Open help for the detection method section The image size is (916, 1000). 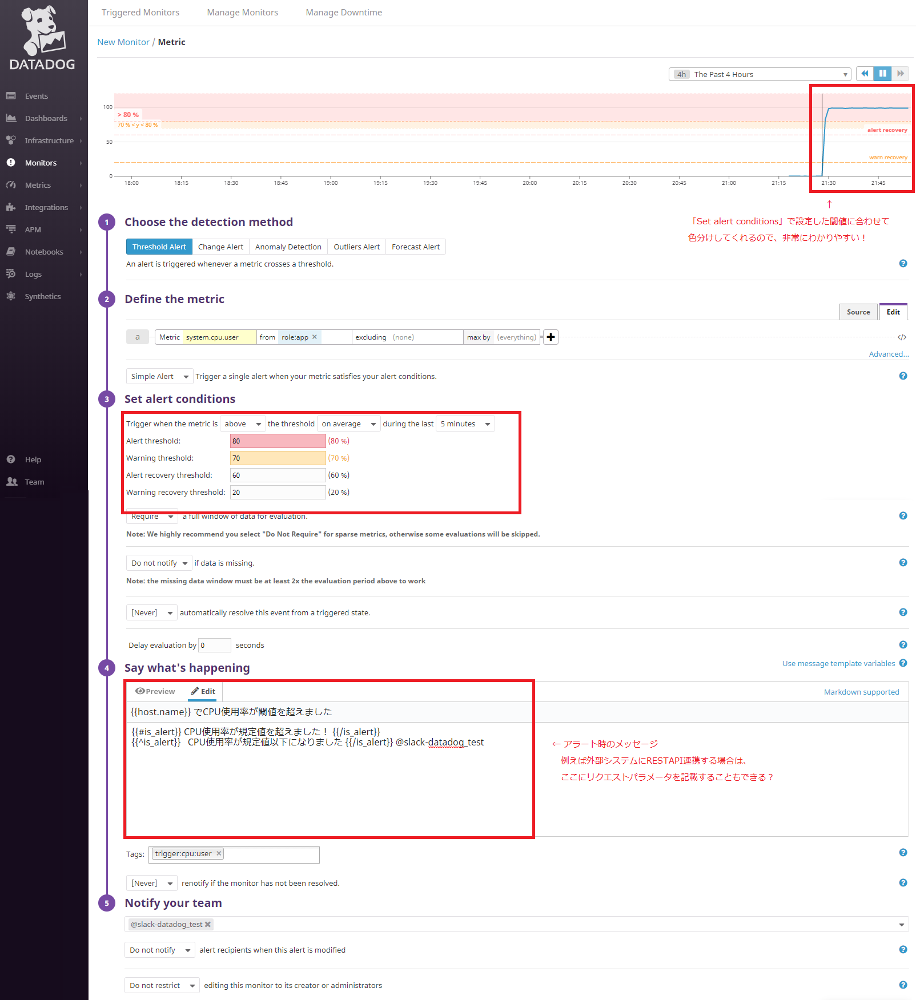pos(903,263)
